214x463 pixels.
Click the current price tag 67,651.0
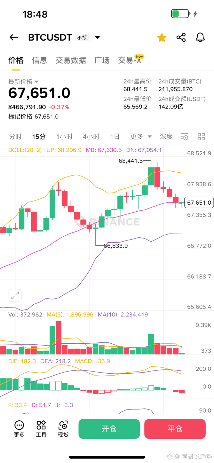(199, 203)
